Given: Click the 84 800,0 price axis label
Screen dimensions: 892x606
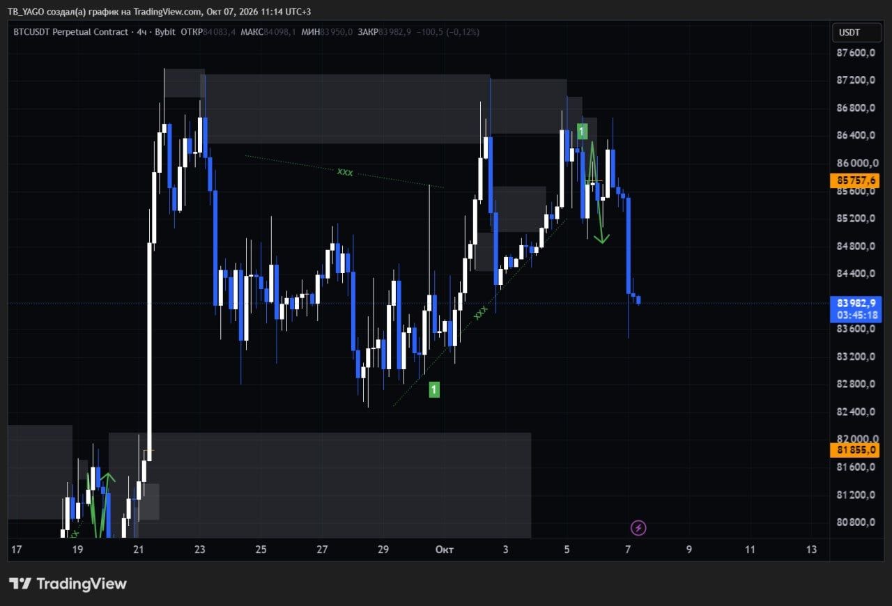Looking at the screenshot, I should click(x=856, y=246).
